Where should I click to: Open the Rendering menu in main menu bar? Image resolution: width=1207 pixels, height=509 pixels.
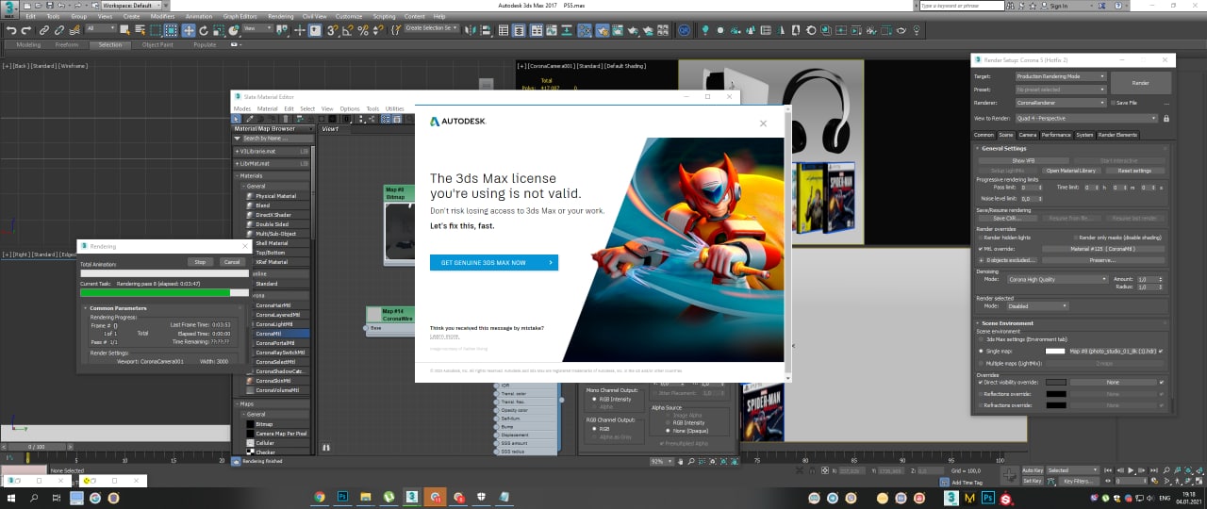tap(280, 16)
